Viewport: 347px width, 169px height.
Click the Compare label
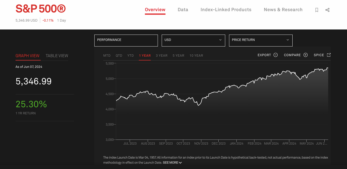(x=292, y=55)
